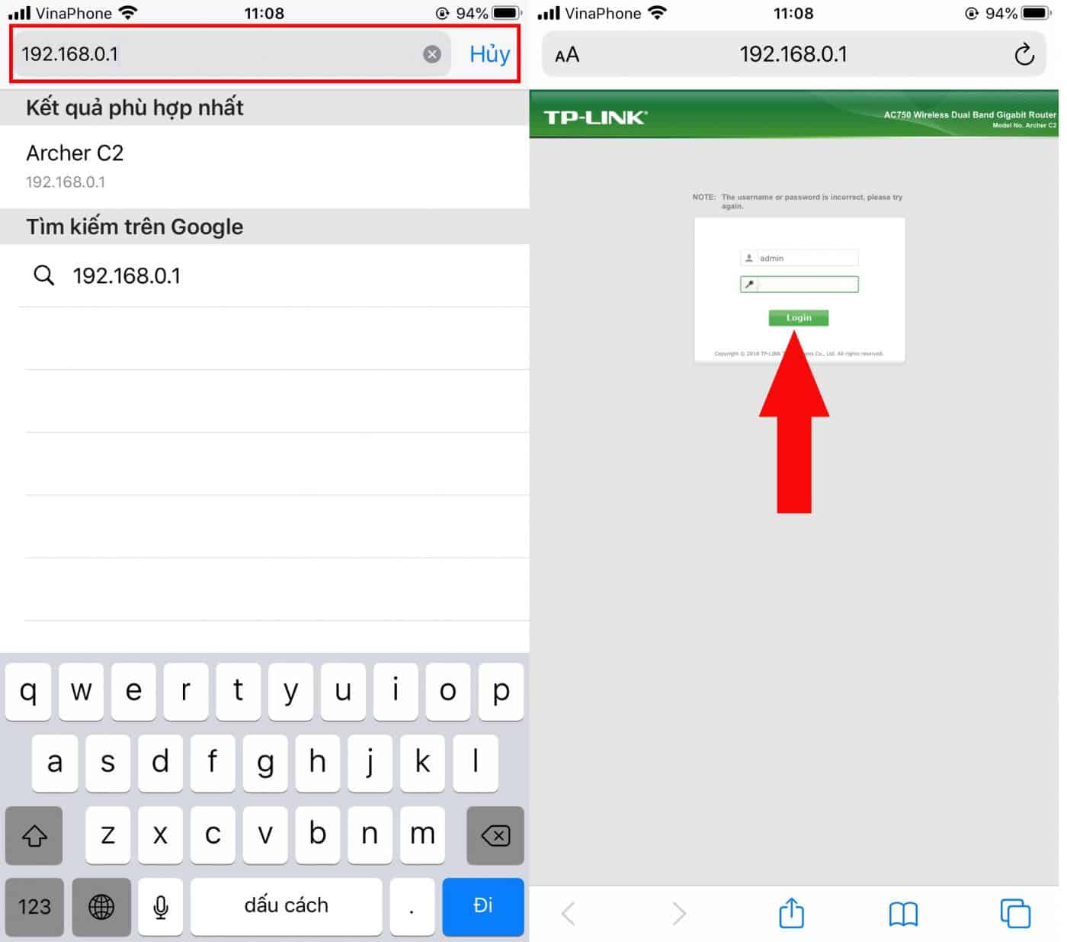Image resolution: width=1067 pixels, height=942 pixels.
Task: Open the AA reader view menu
Action: click(x=567, y=55)
